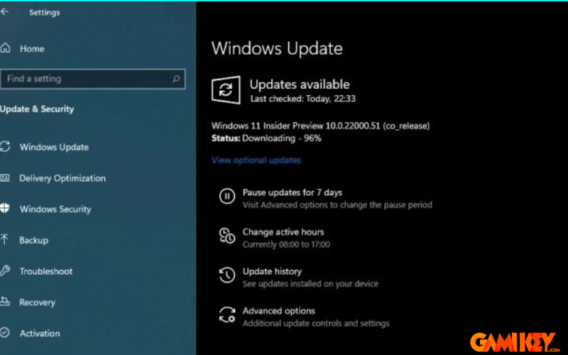This screenshot has width=568, height=355.
Task: Open the Home label in sidebar
Action: (x=32, y=48)
